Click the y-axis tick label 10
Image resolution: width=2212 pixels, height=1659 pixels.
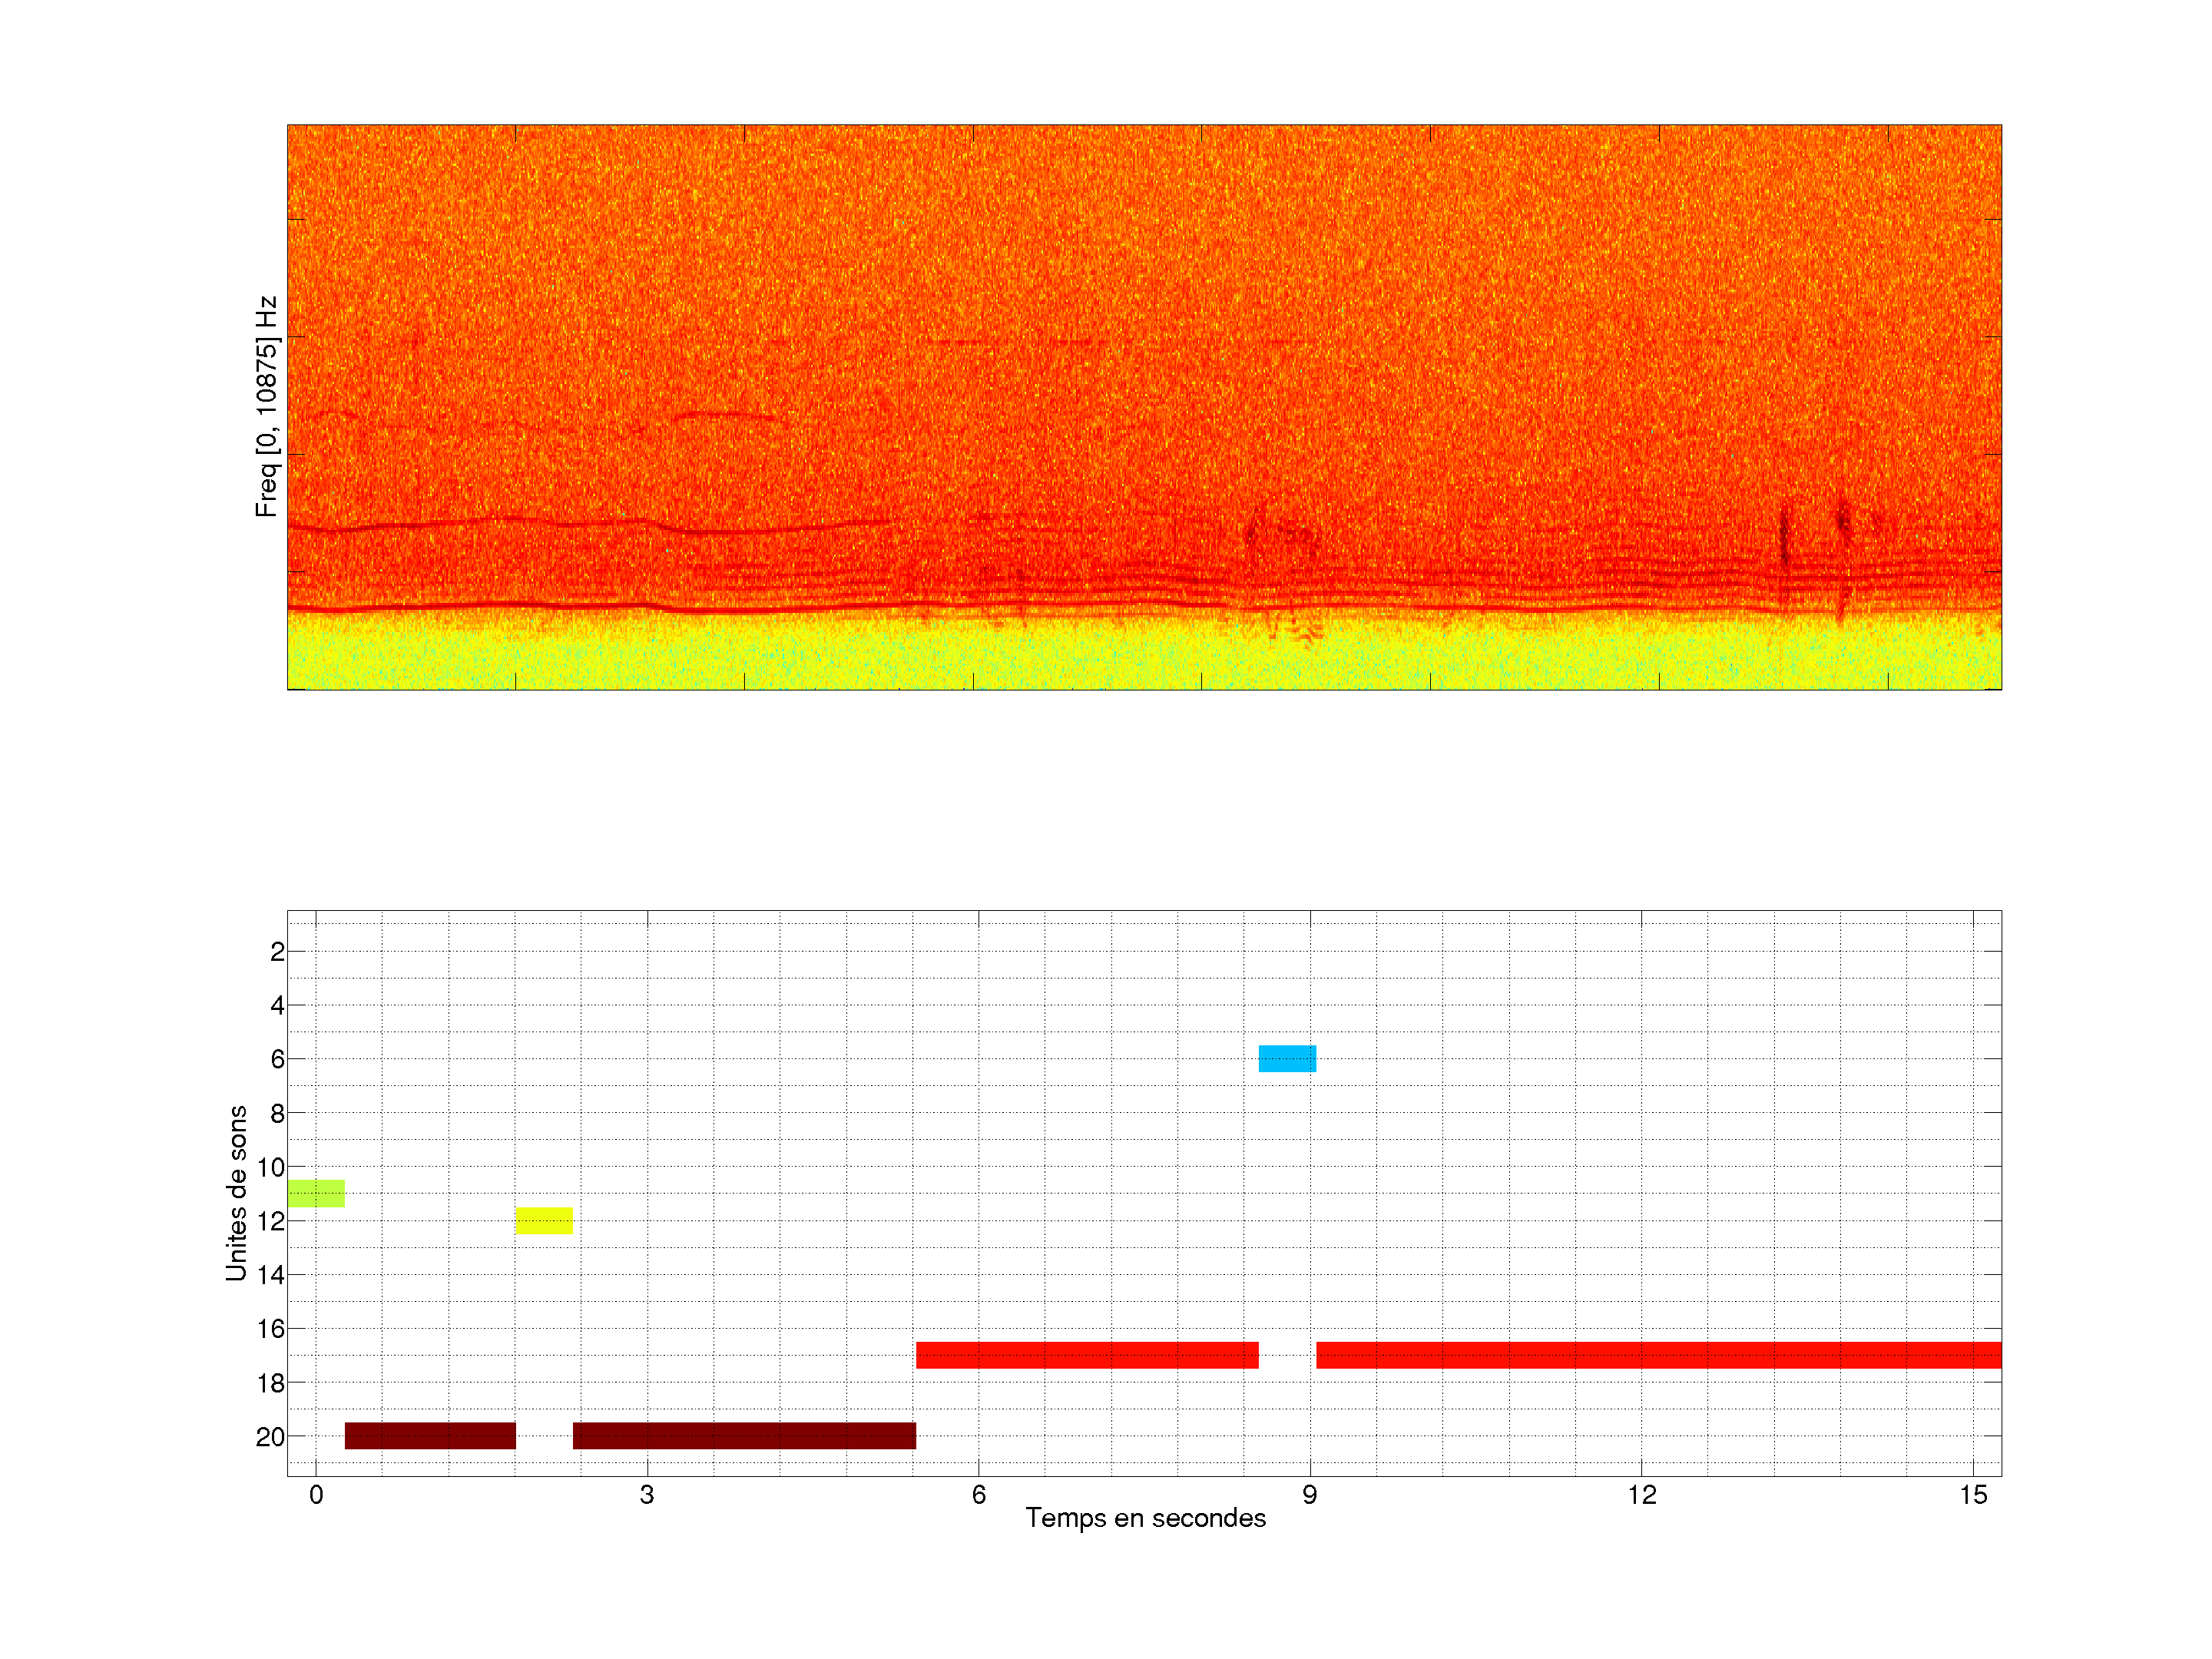pos(271,1167)
